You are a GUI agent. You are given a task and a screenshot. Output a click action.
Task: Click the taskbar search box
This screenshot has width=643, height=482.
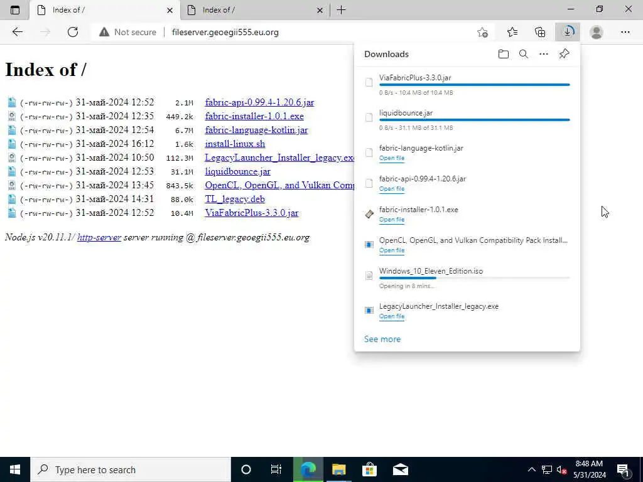coord(131,469)
